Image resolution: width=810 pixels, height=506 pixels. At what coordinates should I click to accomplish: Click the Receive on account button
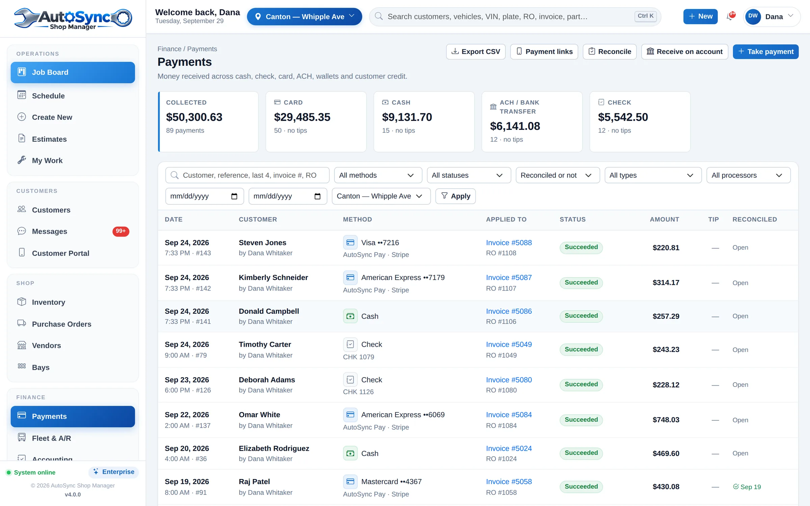coord(684,52)
